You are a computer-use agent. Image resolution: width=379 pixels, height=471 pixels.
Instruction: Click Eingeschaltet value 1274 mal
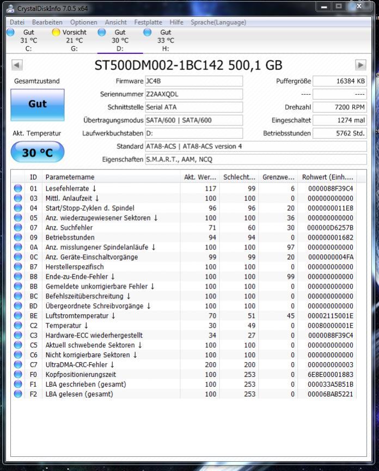click(x=340, y=120)
